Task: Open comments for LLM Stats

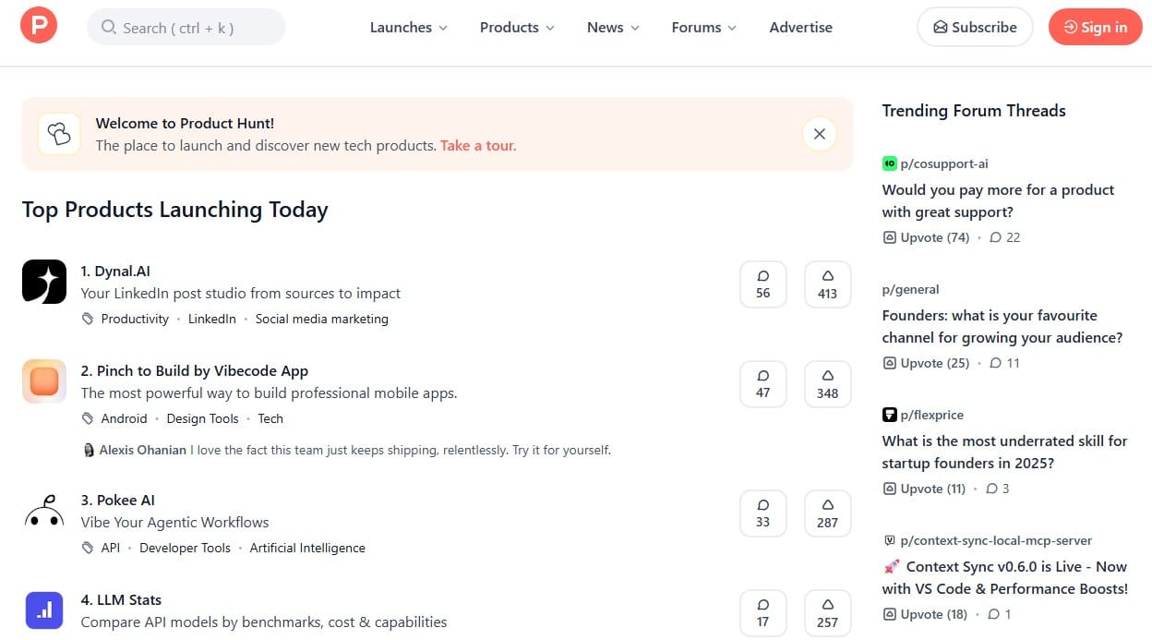Action: click(x=763, y=612)
